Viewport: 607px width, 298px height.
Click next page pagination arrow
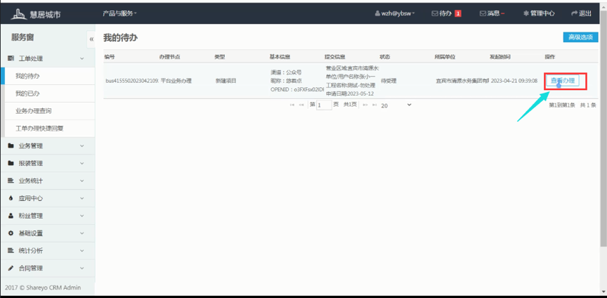(x=365, y=105)
